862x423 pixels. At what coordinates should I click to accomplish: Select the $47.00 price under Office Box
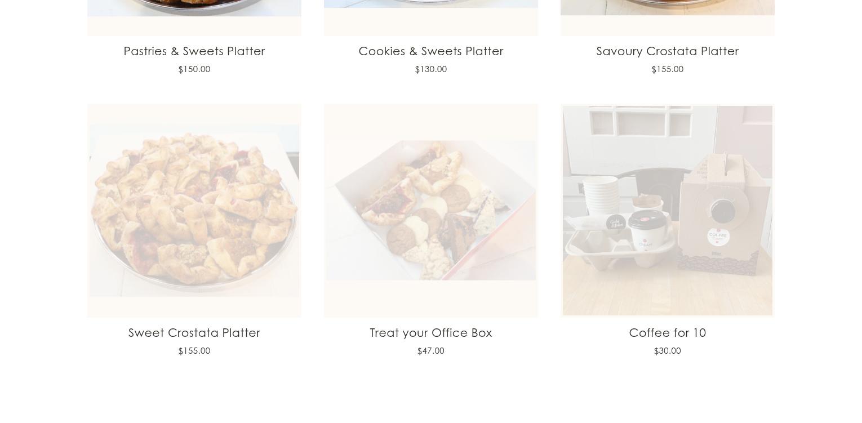(x=431, y=351)
